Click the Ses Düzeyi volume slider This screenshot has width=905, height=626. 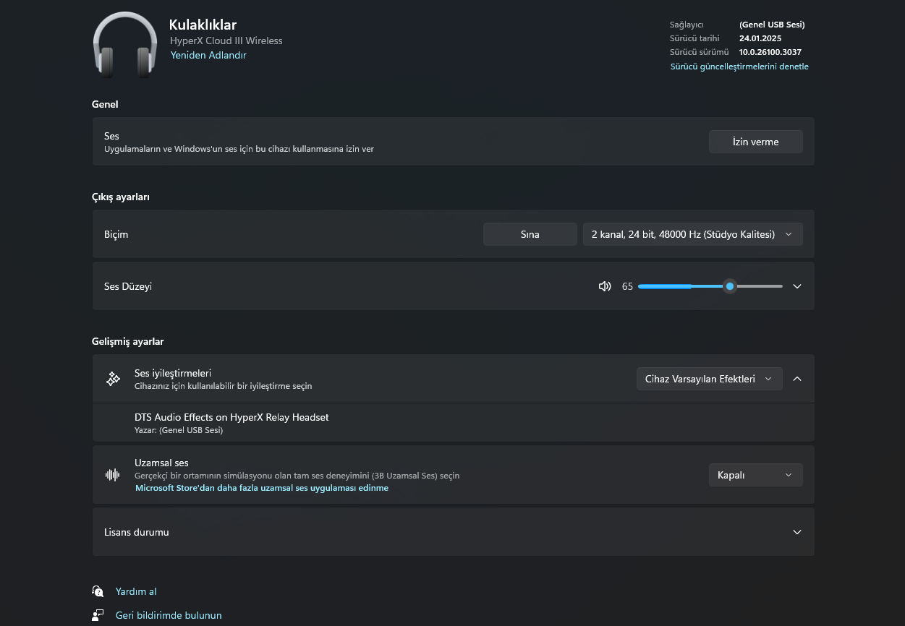pos(710,286)
